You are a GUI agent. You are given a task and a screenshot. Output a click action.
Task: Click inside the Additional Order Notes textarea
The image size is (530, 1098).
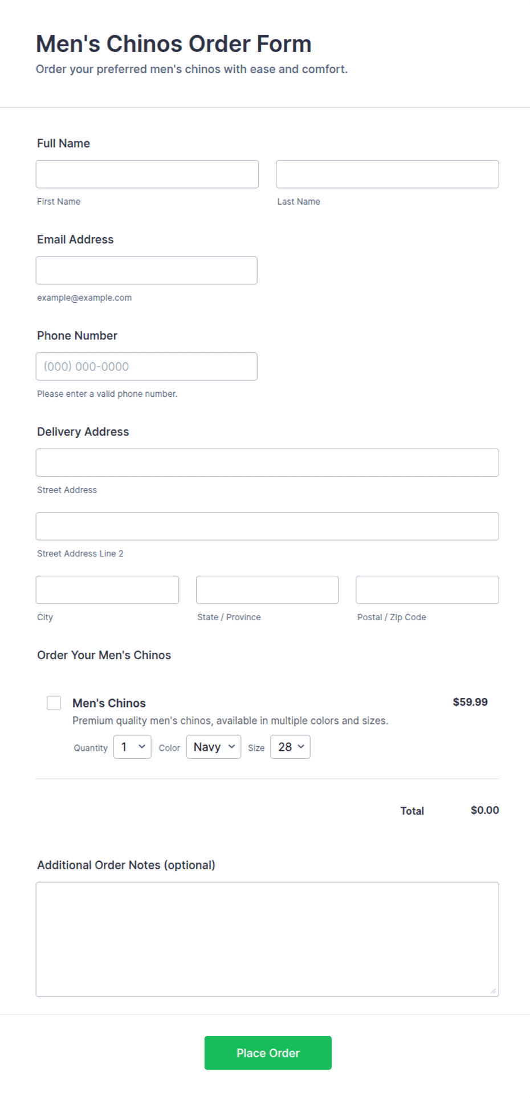coord(267,940)
